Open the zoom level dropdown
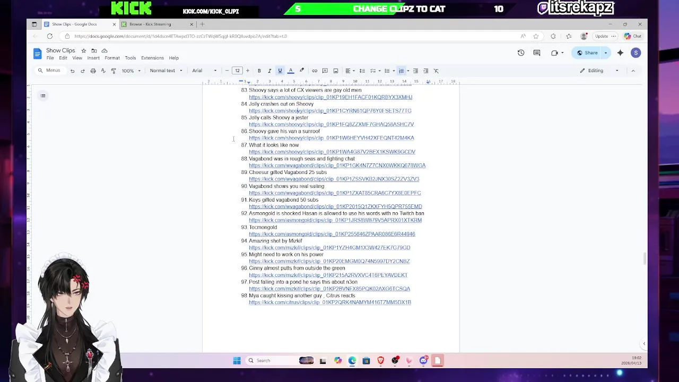This screenshot has height=382, width=679. pos(130,71)
